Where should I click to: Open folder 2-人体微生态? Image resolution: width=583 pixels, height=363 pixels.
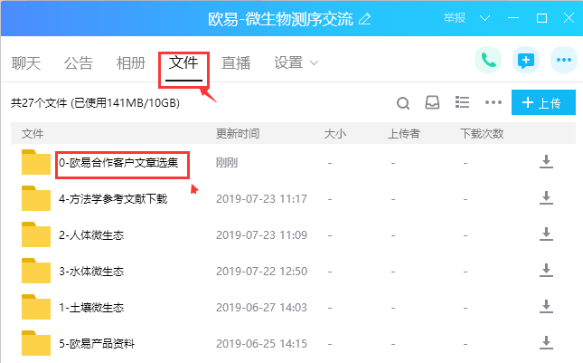91,235
